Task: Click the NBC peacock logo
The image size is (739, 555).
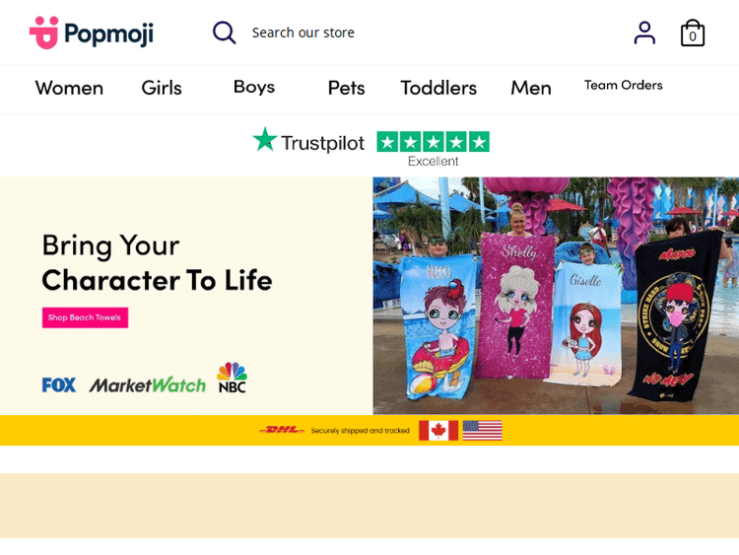Action: [232, 378]
